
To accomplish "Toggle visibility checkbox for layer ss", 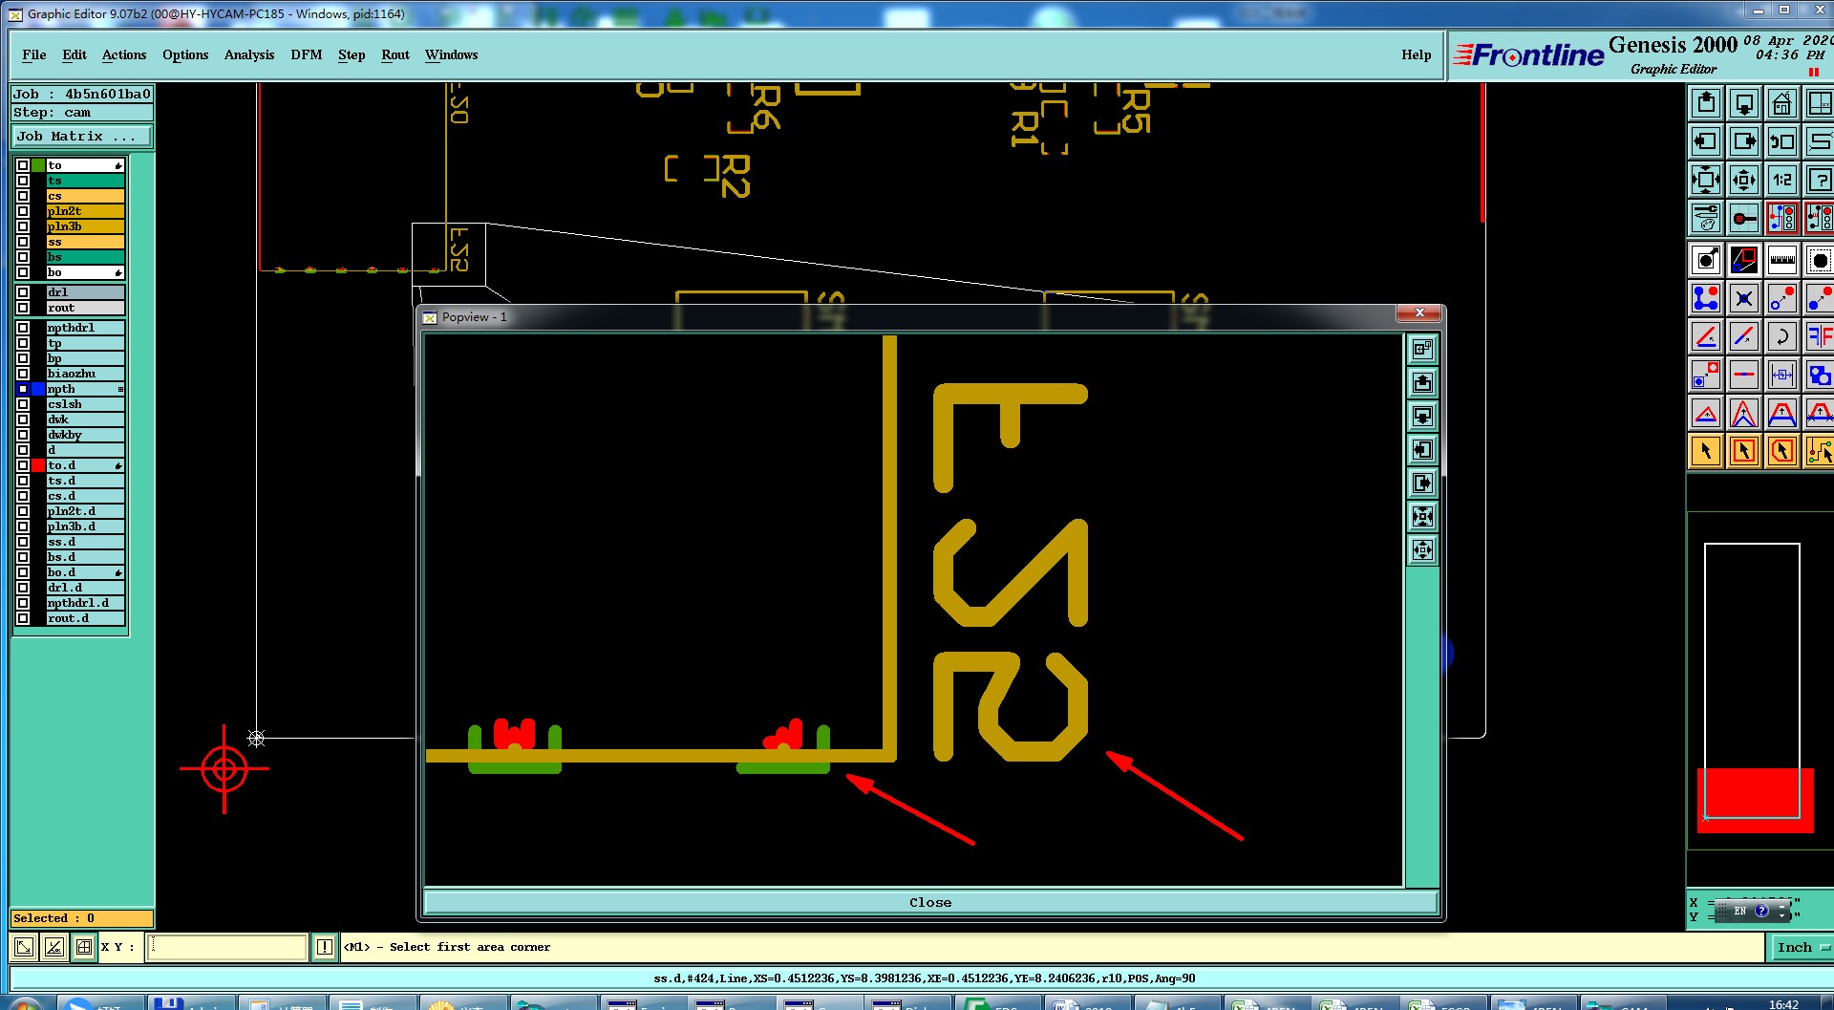I will click(23, 242).
